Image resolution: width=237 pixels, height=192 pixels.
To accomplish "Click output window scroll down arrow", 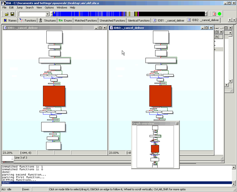I will [x=233, y=184].
